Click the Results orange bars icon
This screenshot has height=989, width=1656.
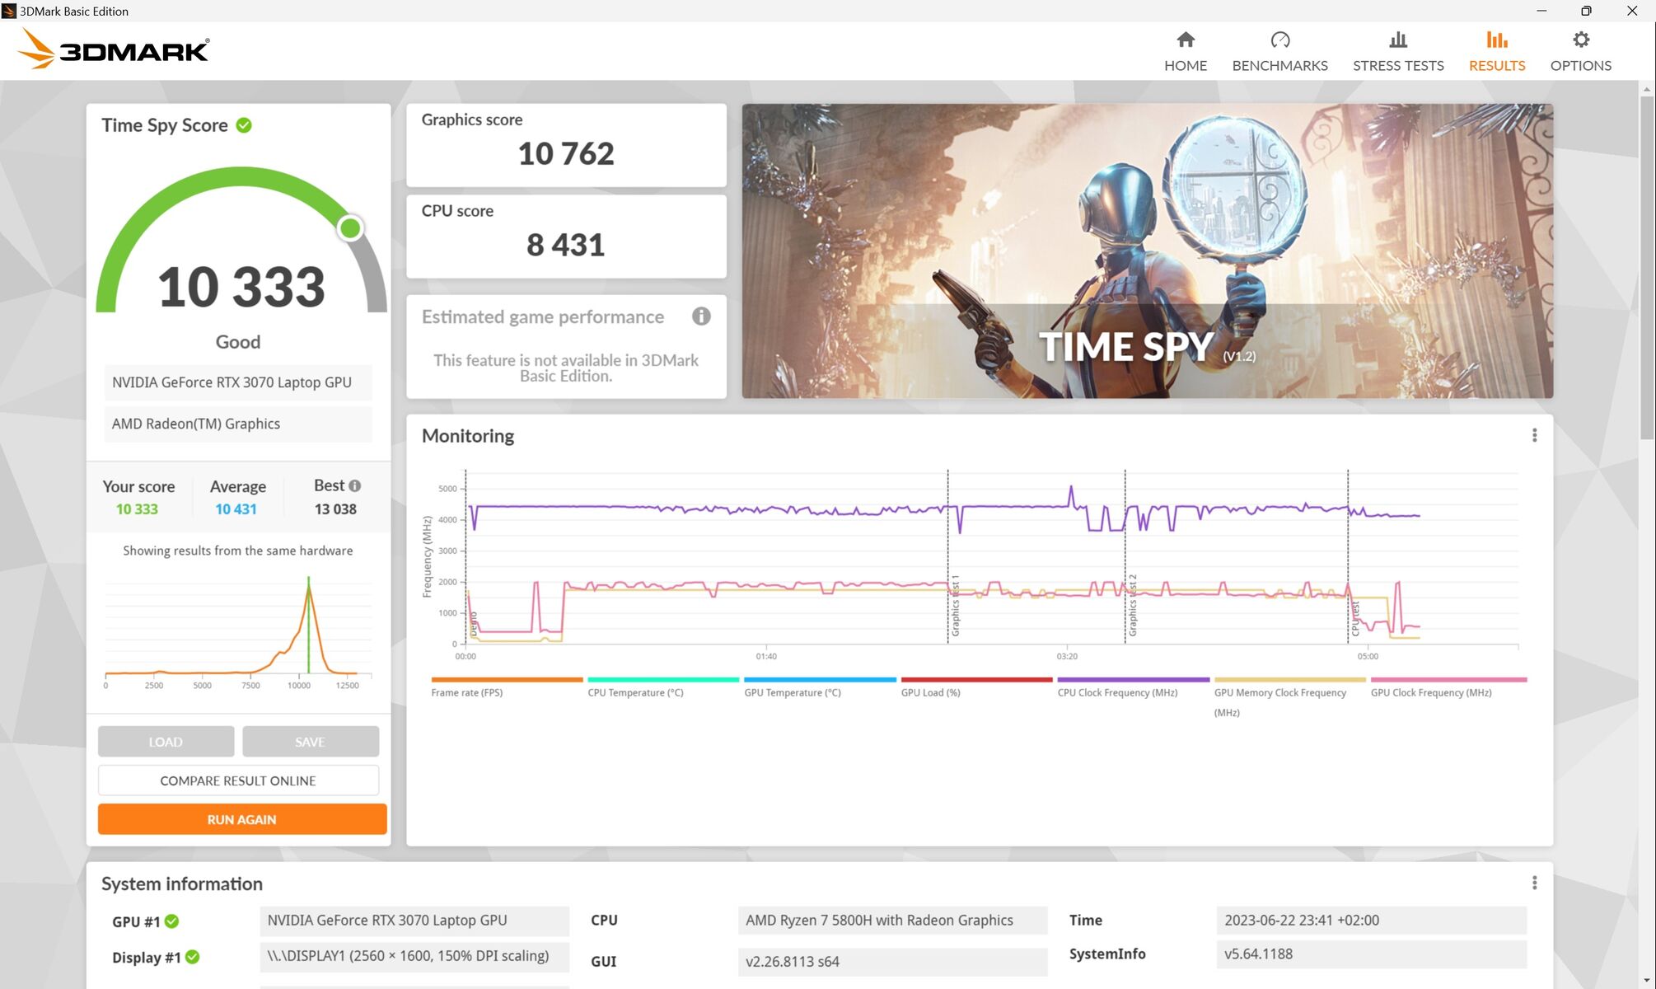pyautogui.click(x=1497, y=40)
